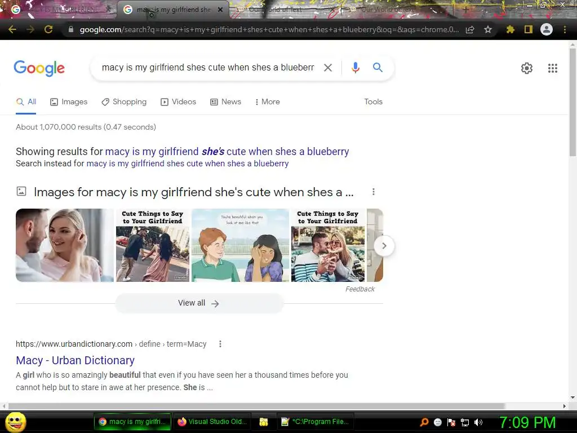Switch to the first Our World of Text tab
The image size is (577, 433).
coord(285,10)
